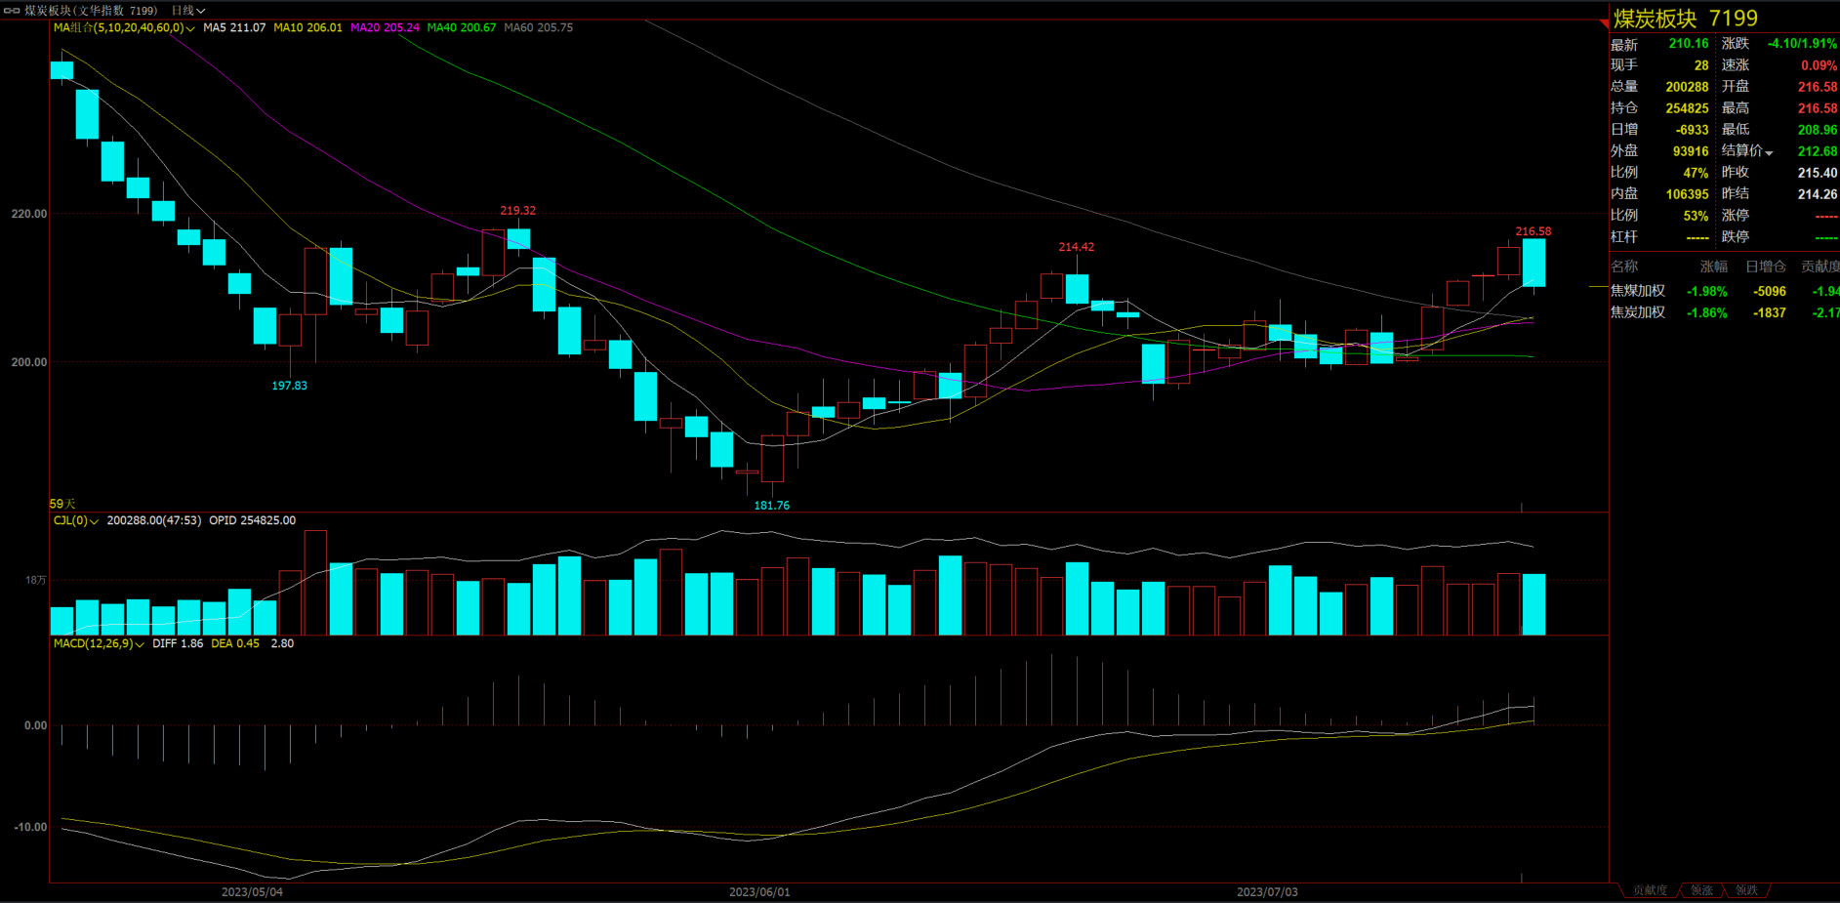1840x903 pixels.
Task: Click the MA60 205.75 label
Action: (538, 27)
